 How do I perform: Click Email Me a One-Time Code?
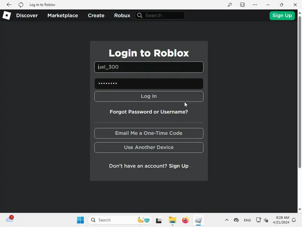click(x=149, y=133)
